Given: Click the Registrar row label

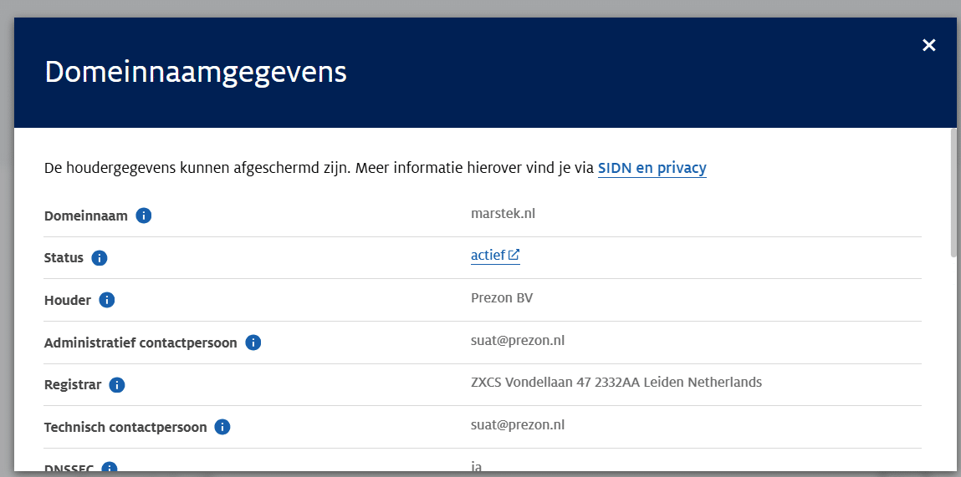Looking at the screenshot, I should tap(73, 385).
